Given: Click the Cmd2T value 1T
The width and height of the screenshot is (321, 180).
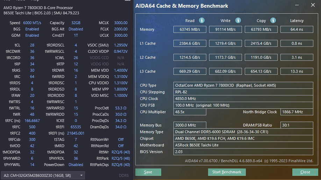Looking at the screenshot, I should click(x=76, y=35).
